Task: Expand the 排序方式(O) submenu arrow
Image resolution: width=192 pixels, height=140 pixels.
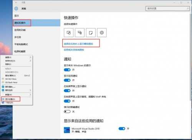Action: (x=30, y=61)
